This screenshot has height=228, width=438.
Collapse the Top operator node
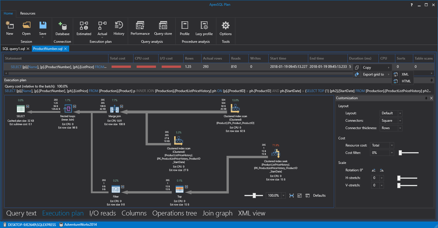(x=186, y=187)
